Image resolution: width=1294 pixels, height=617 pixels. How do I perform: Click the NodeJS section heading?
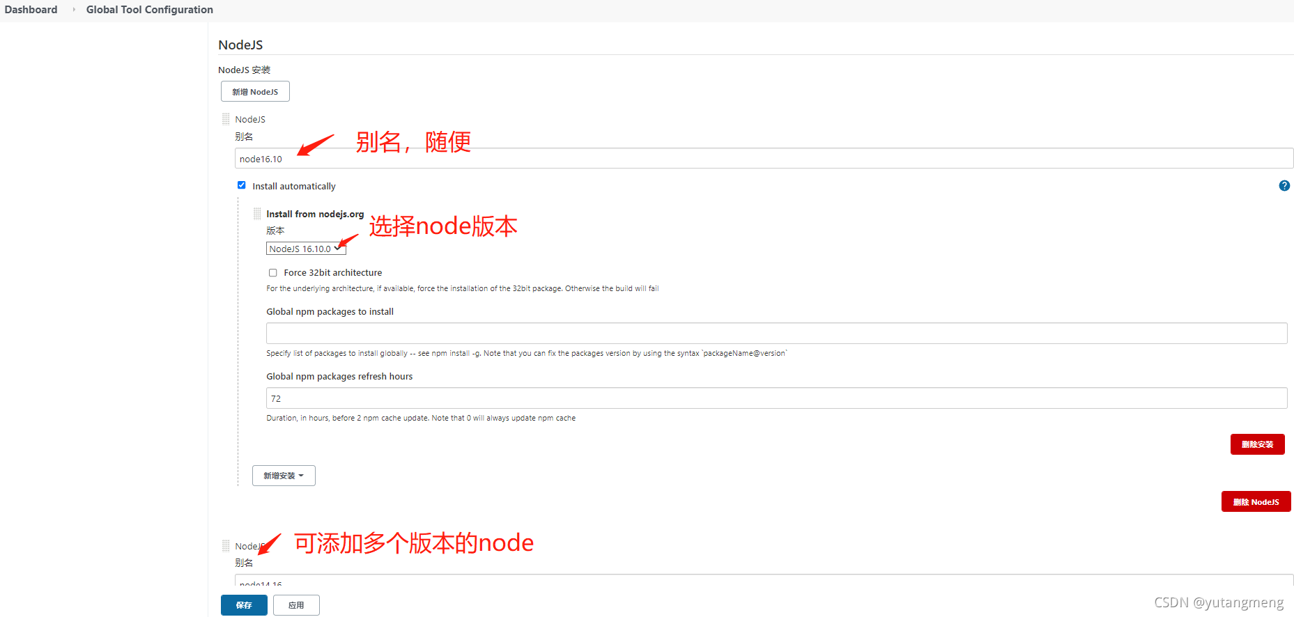pyautogui.click(x=240, y=45)
